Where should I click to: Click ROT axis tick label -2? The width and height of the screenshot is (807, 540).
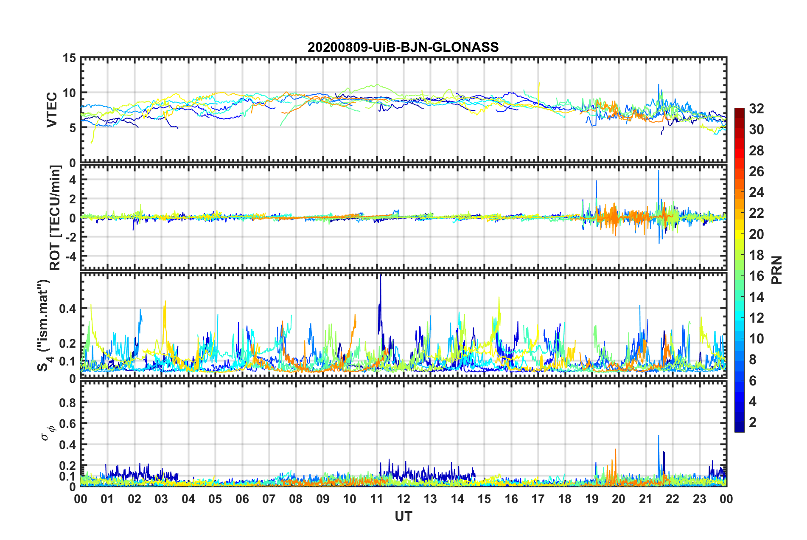[x=70, y=237]
